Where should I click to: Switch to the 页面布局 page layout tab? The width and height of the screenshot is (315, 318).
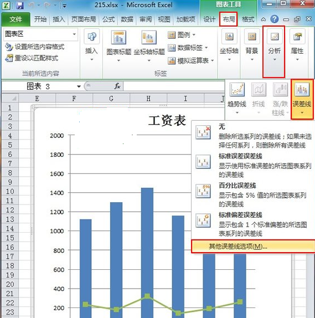click(84, 19)
